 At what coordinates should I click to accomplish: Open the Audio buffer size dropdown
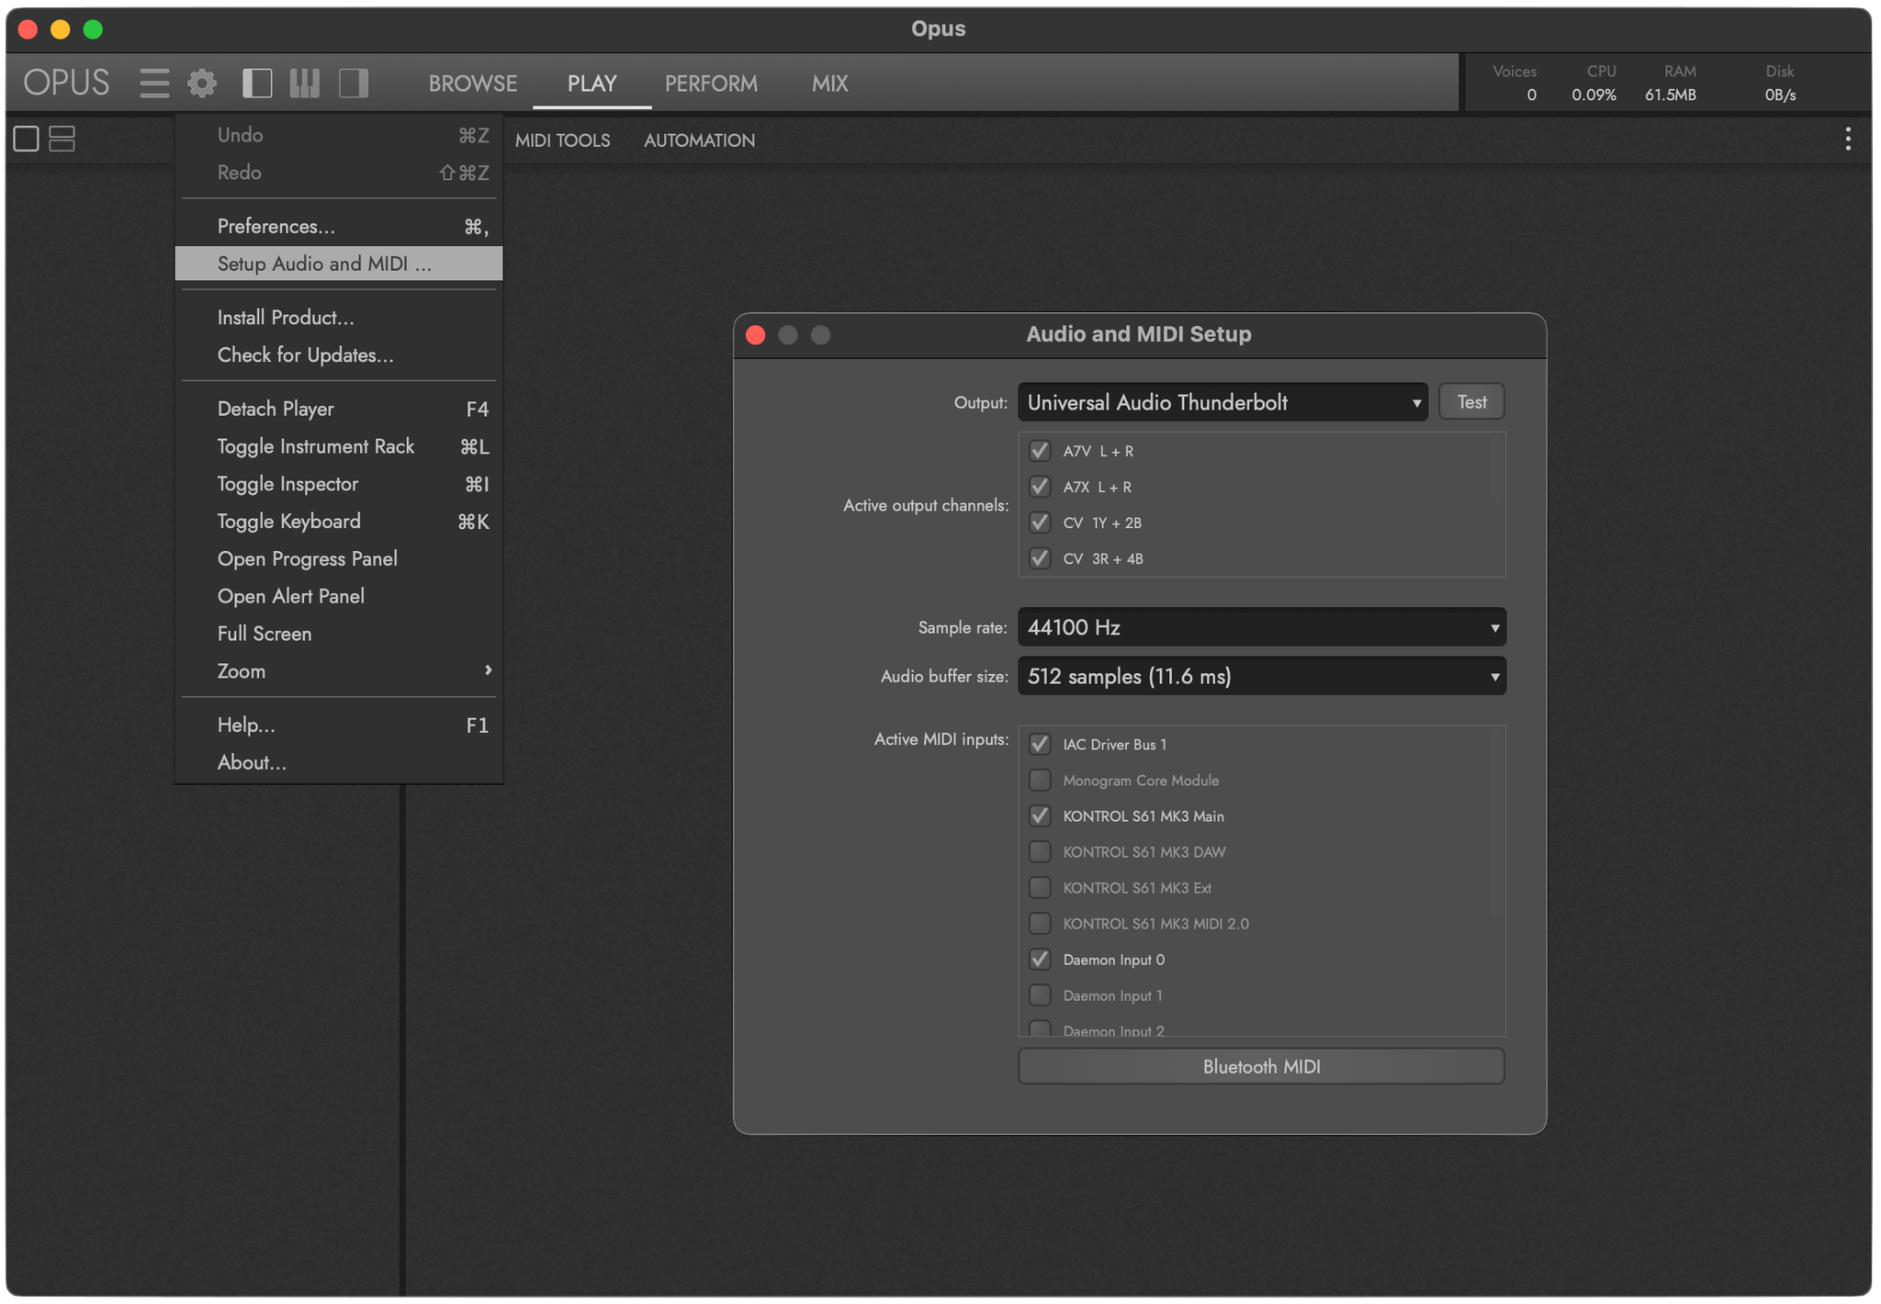(x=1262, y=676)
